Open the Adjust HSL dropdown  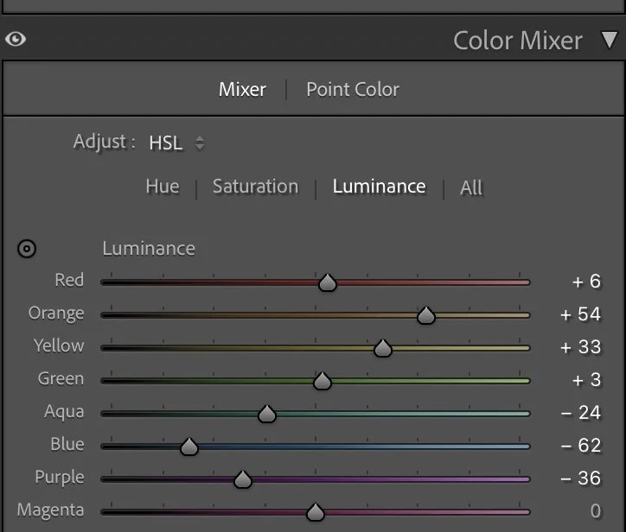pyautogui.click(x=176, y=142)
